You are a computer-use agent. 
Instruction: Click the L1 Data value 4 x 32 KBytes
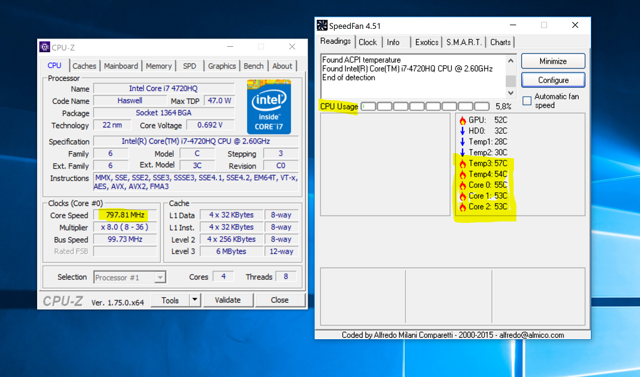point(231,215)
